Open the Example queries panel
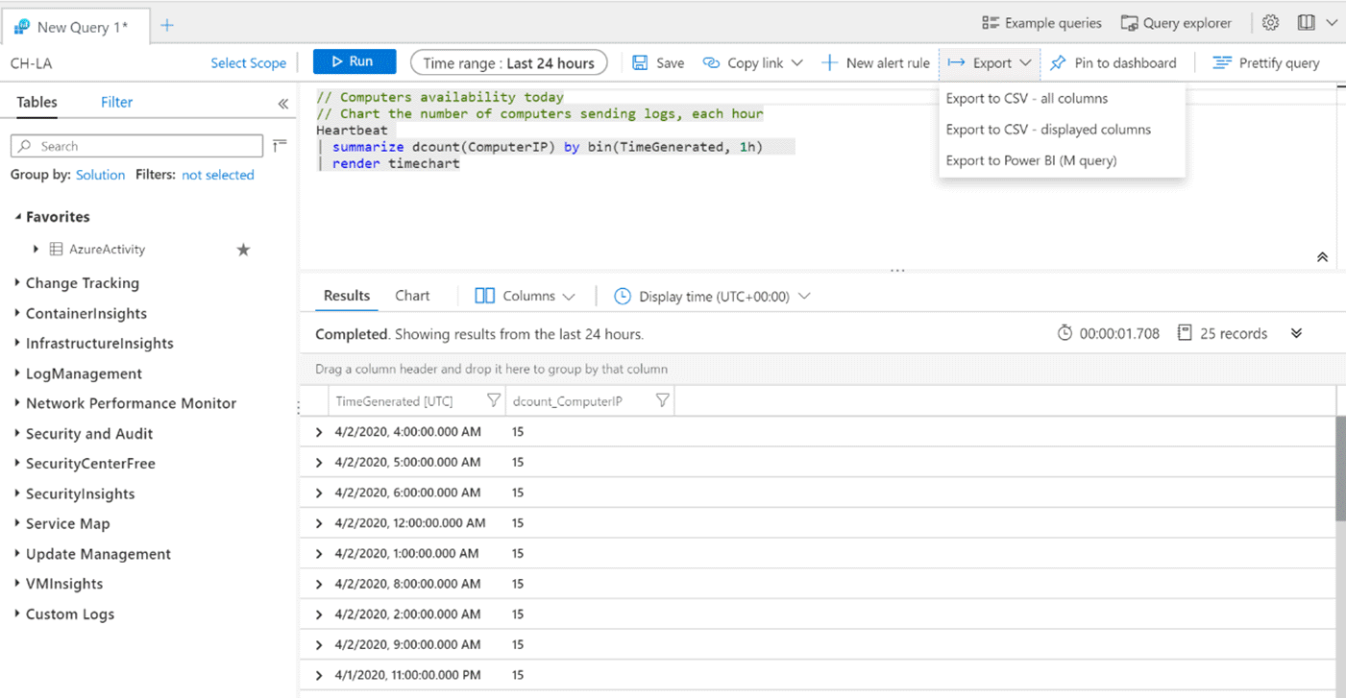This screenshot has height=698, width=1346. tap(1040, 22)
